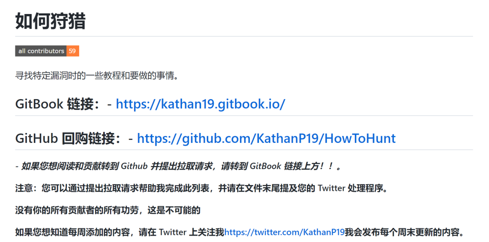Click the bold line starting 注意
Screen dimensions: 489x242
(x=201, y=189)
